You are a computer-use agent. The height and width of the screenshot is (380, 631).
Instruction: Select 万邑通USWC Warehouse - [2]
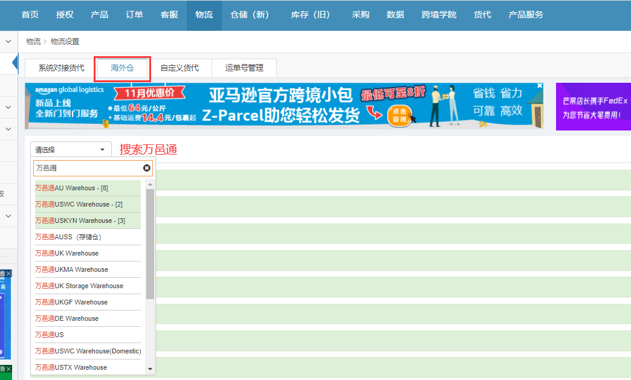pyautogui.click(x=88, y=204)
